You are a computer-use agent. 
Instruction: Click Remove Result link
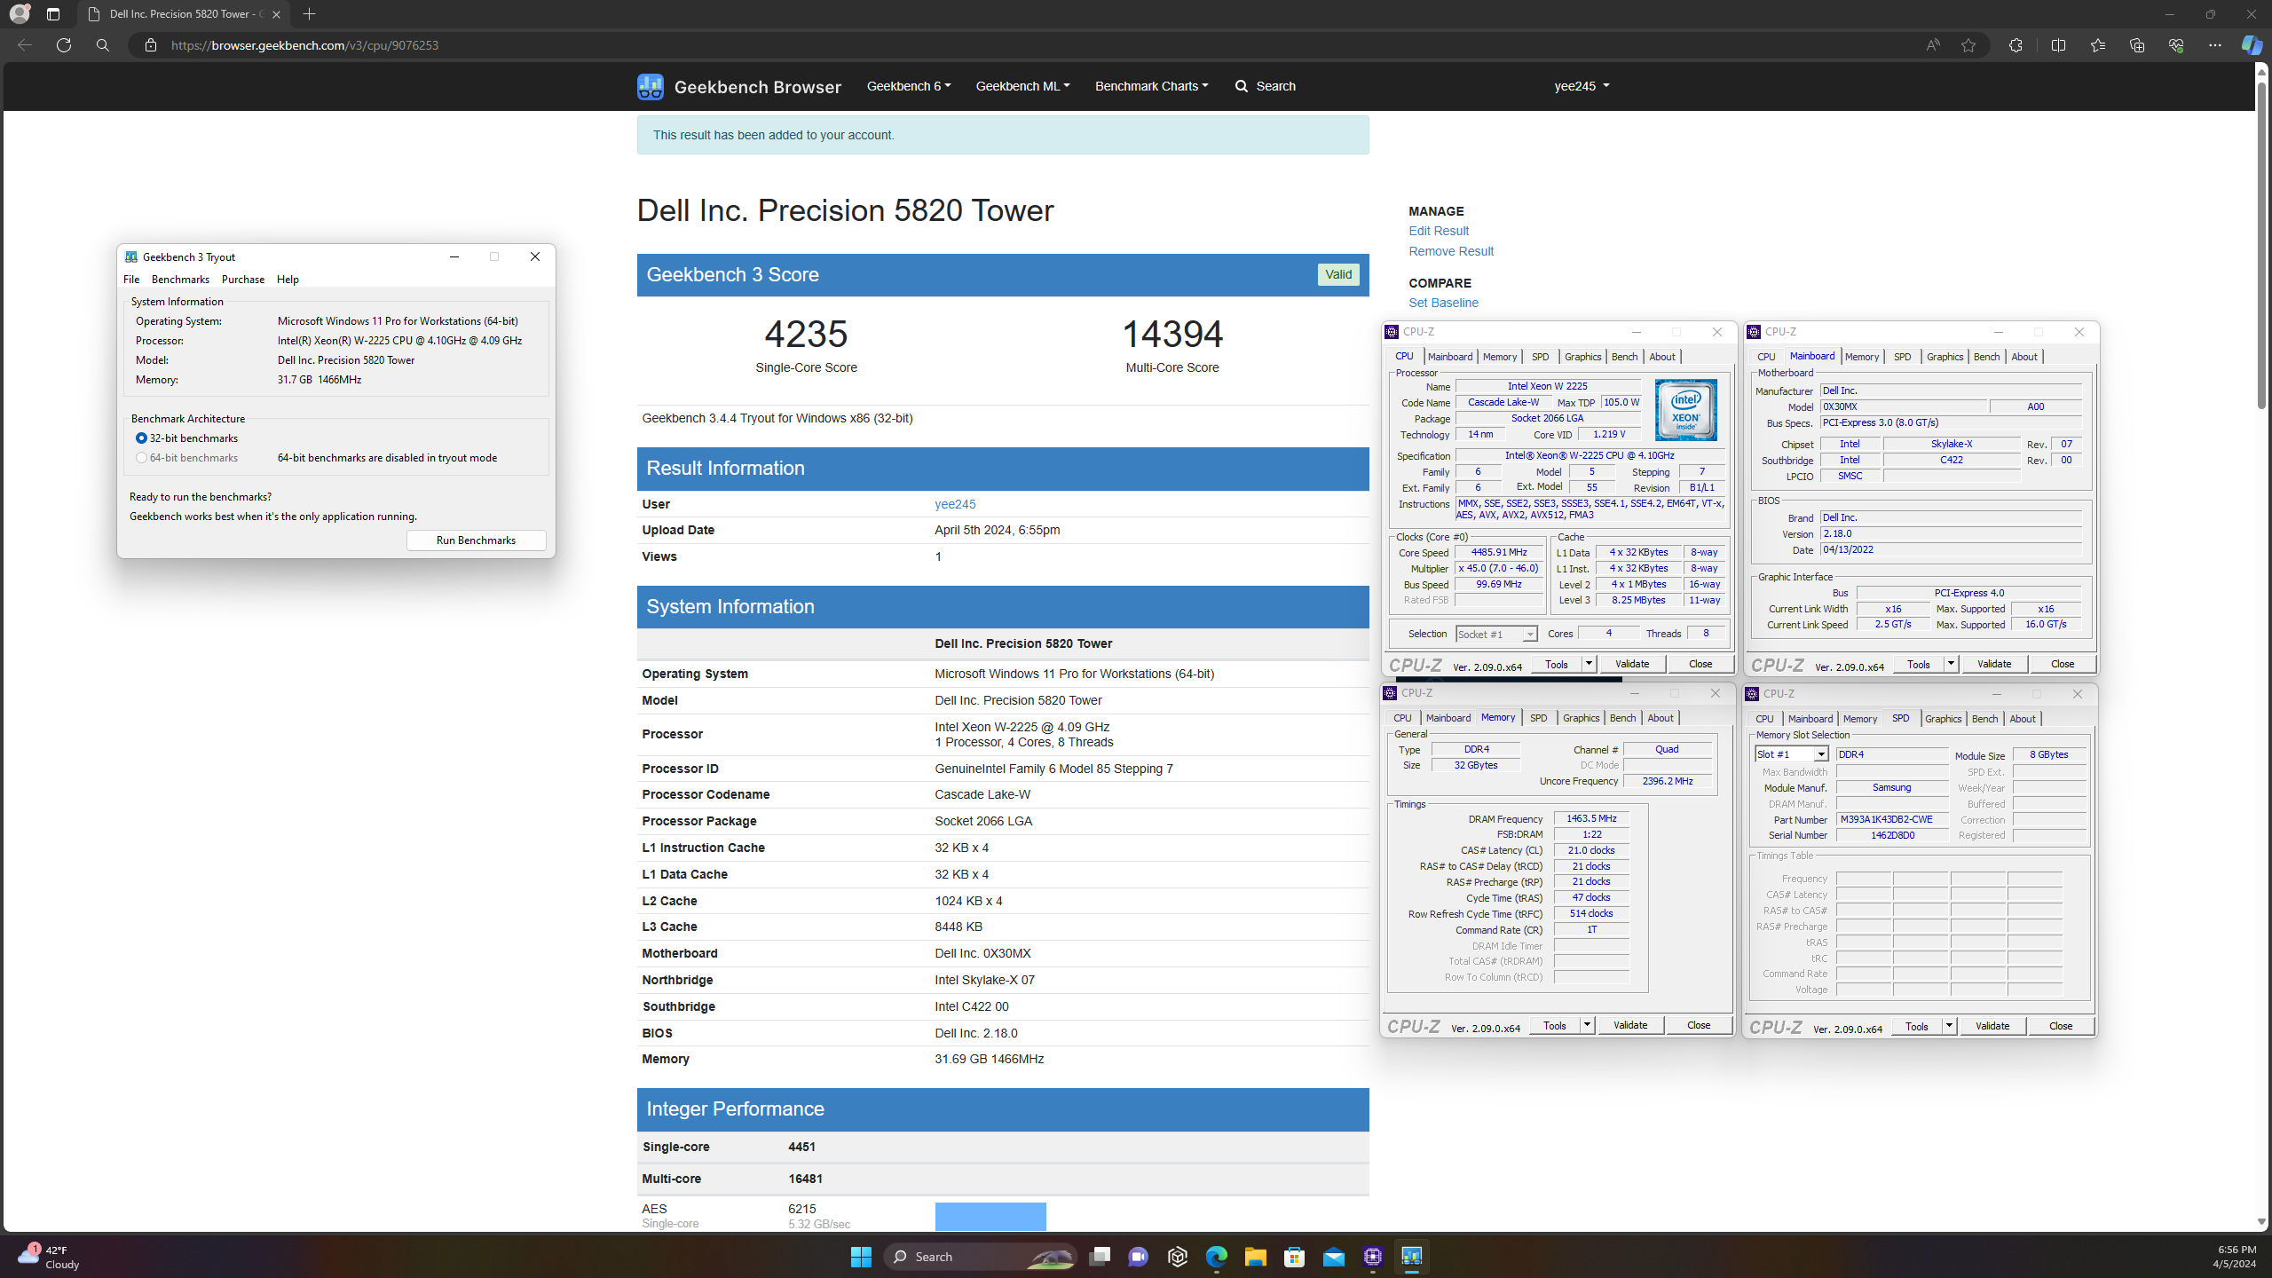[x=1450, y=251]
